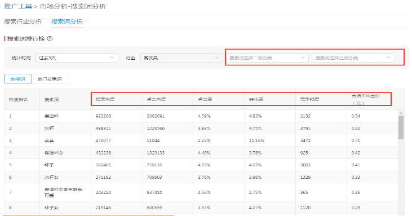Screen dimensions: 412x216
Task: Click average bid value 0.71
Action: (x=356, y=140)
